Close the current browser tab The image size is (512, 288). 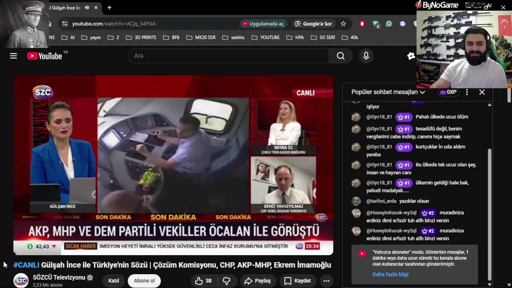click(x=96, y=8)
